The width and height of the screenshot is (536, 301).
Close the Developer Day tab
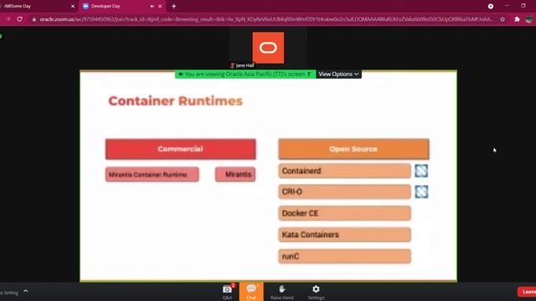pos(160,6)
